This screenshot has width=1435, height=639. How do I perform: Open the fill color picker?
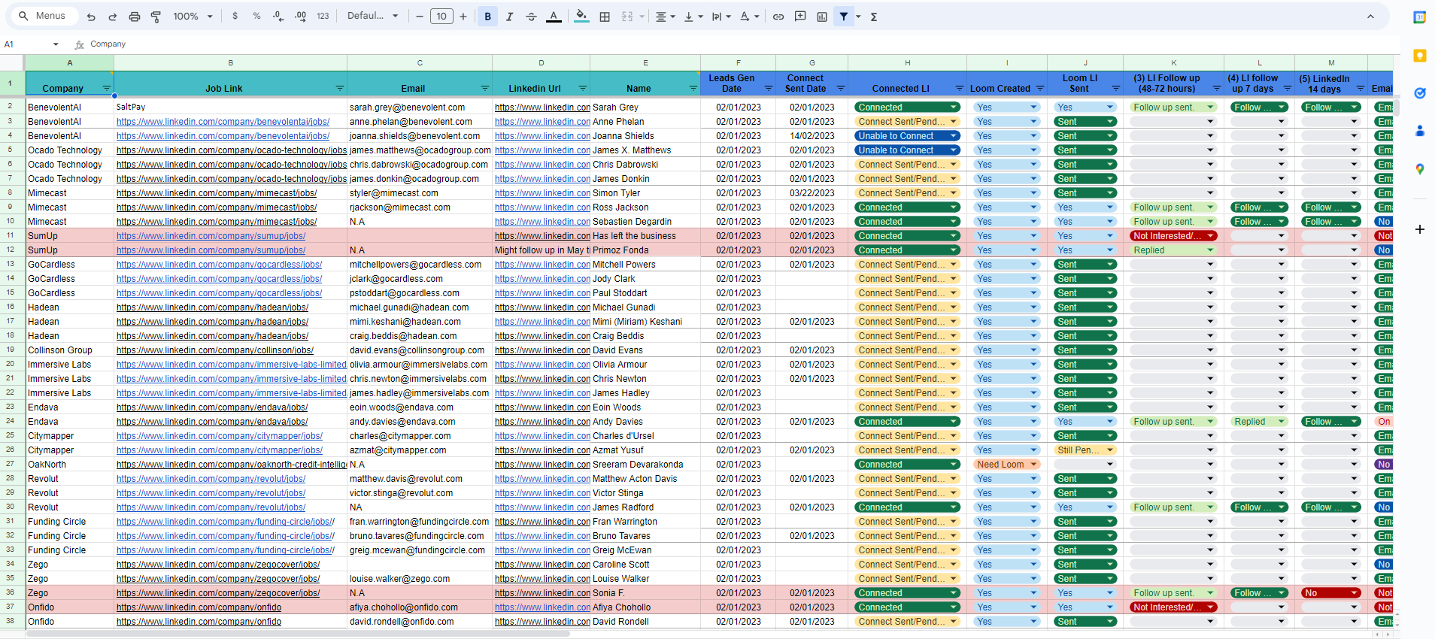581,17
